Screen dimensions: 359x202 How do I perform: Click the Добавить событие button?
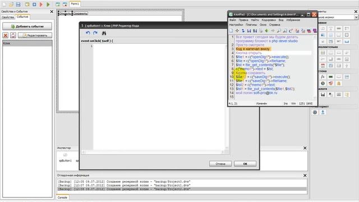[27, 26]
